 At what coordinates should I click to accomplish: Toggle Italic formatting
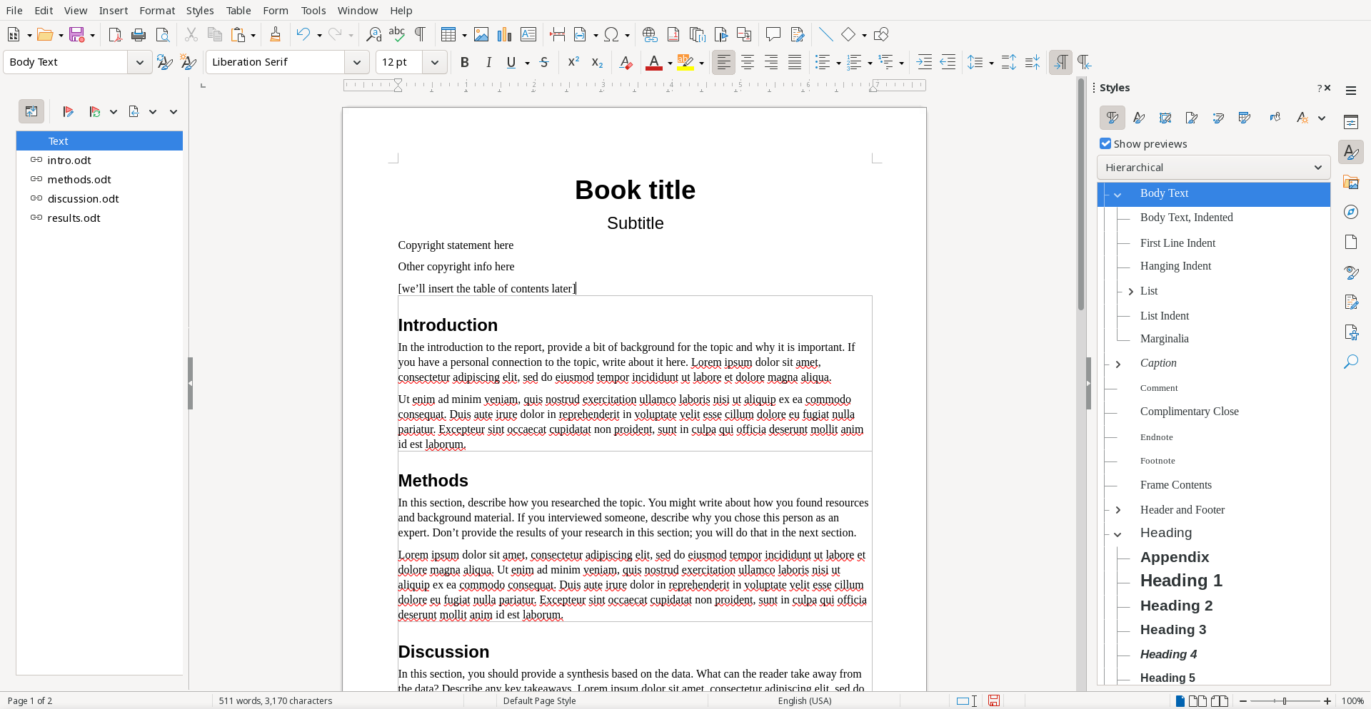click(489, 62)
